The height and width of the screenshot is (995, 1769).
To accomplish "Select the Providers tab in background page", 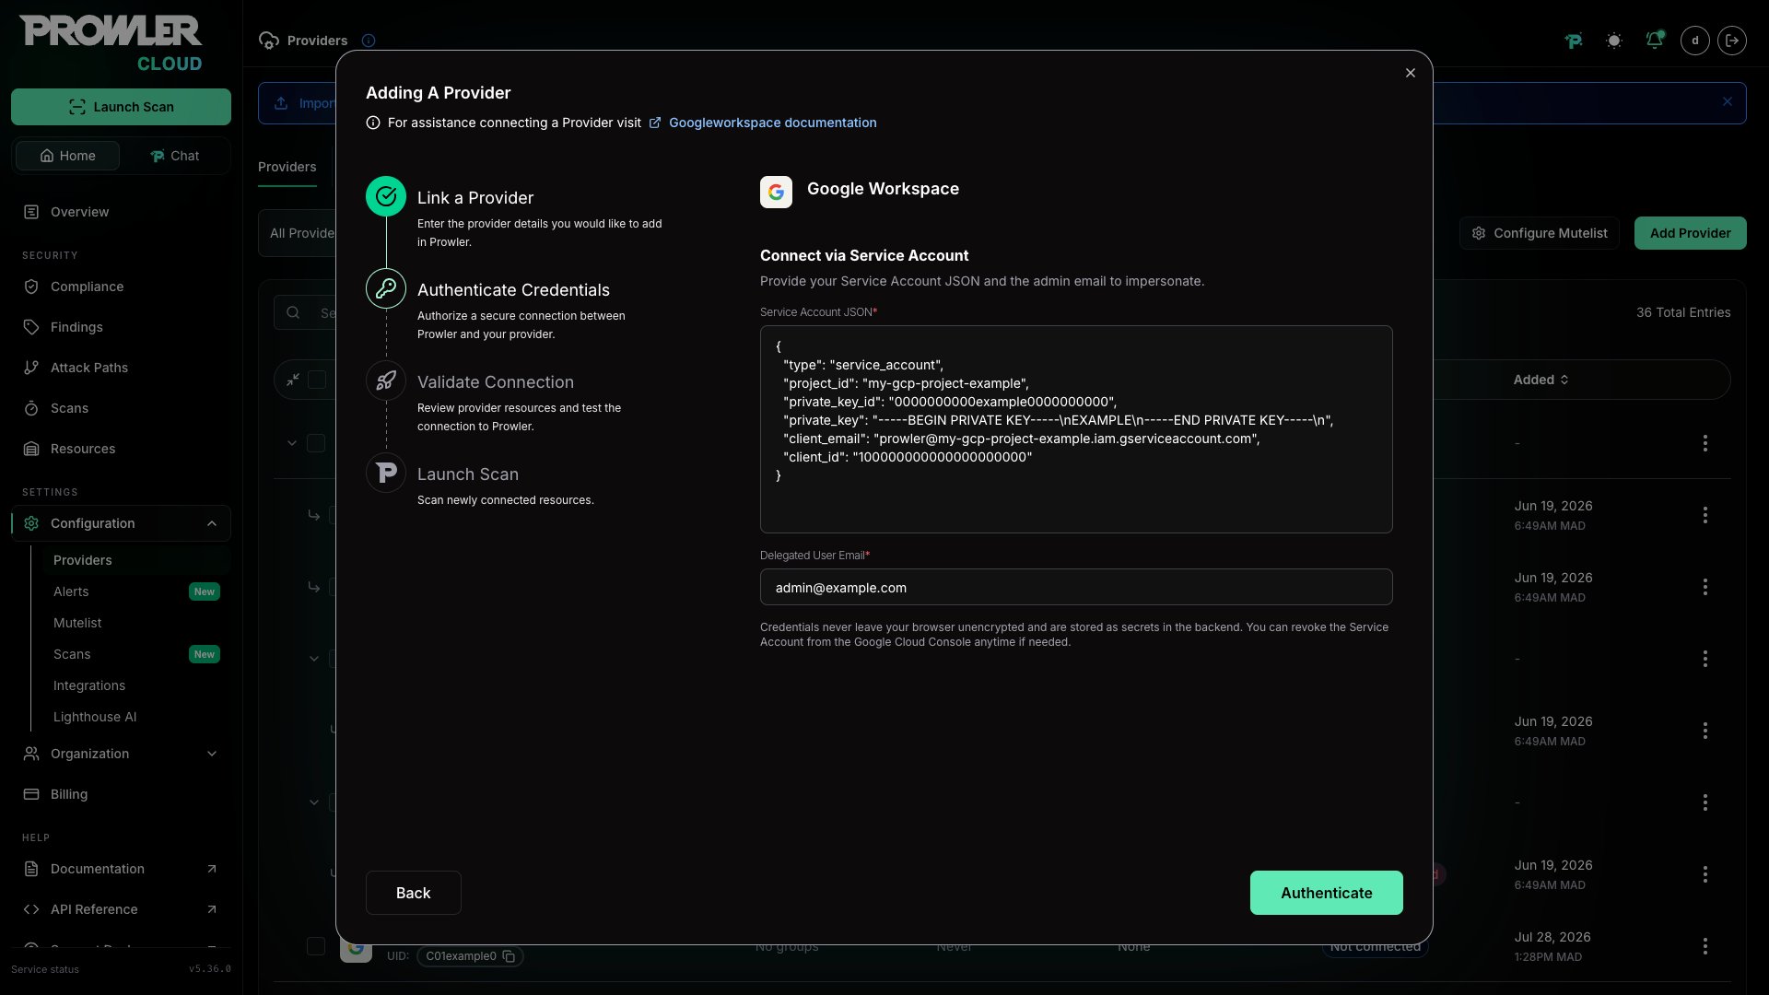I will click(287, 167).
